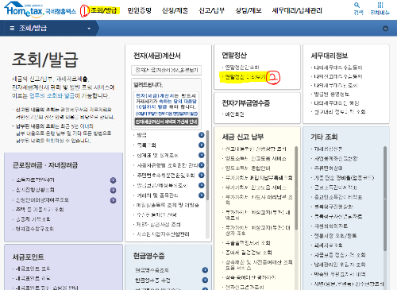Open the 양도소득세 종합안내 link

(x=248, y=168)
